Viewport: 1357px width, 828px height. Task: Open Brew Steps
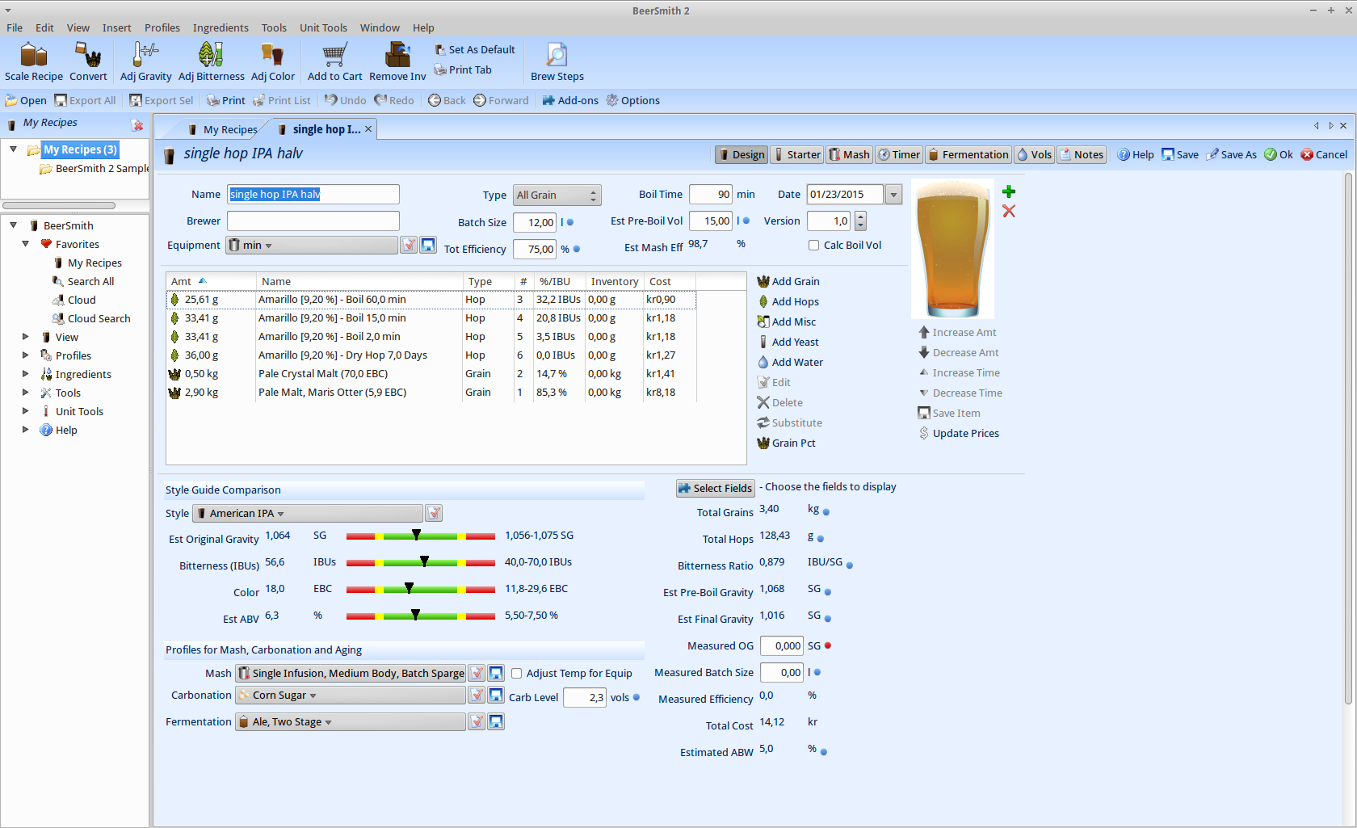[x=557, y=62]
